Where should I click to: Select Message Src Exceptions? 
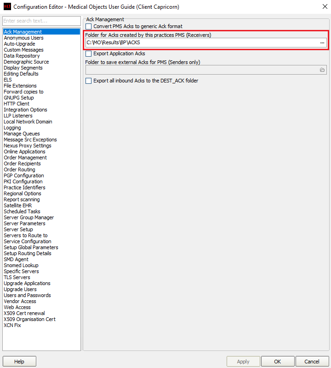pyautogui.click(x=30, y=140)
